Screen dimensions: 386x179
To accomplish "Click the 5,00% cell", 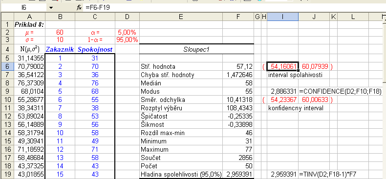I will pyautogui.click(x=127, y=33).
